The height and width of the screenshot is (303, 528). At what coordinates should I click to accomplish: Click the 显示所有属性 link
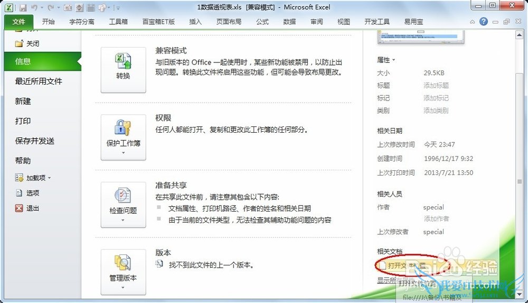(395, 280)
